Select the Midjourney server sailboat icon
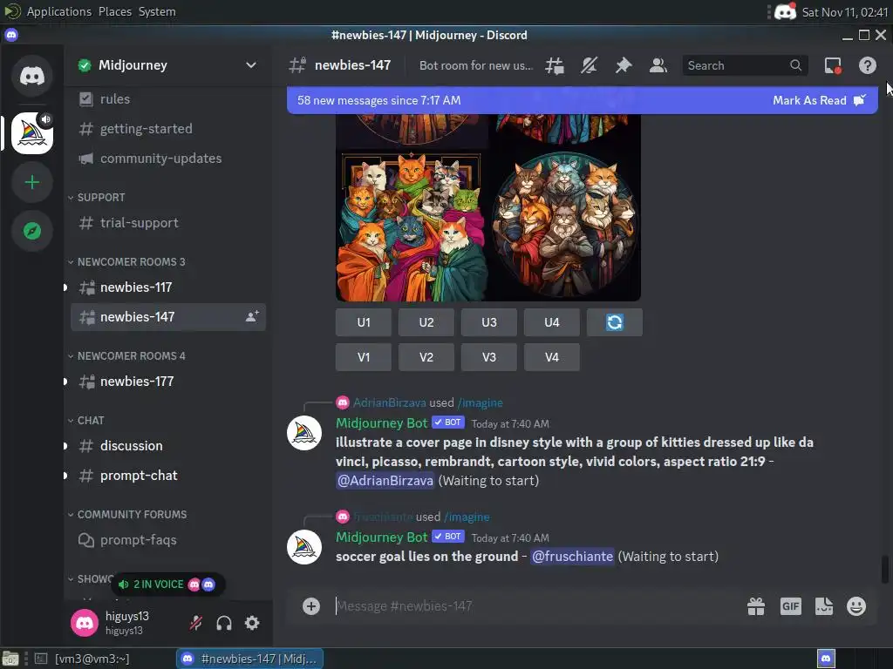The height and width of the screenshot is (669, 893). [32, 133]
